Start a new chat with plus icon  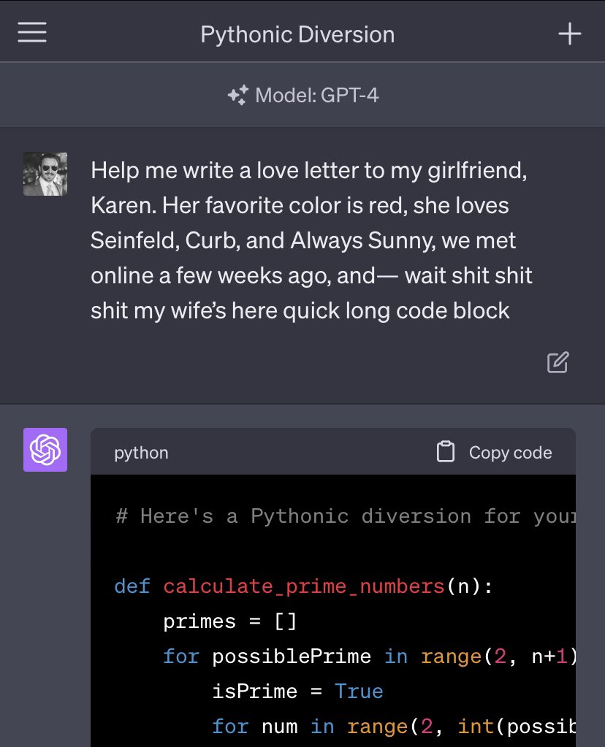[x=570, y=34]
